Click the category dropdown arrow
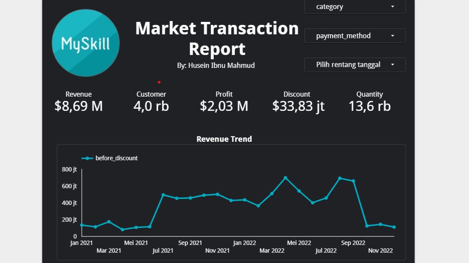 tap(393, 6)
